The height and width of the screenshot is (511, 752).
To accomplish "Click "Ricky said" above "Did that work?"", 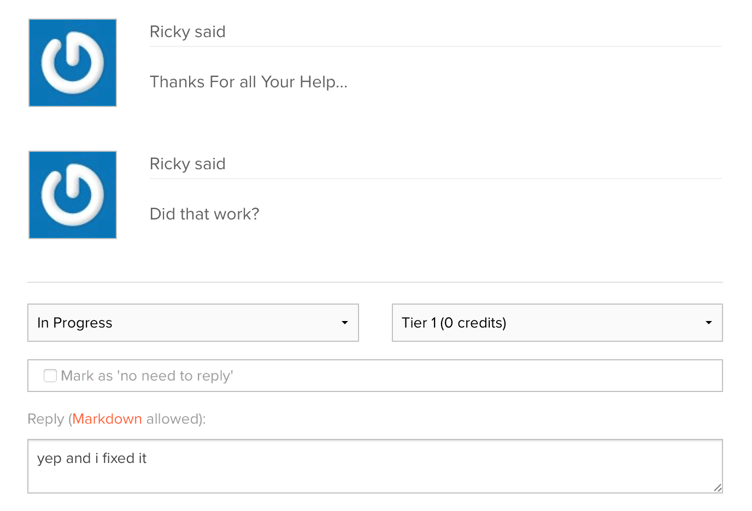I will 187,164.
